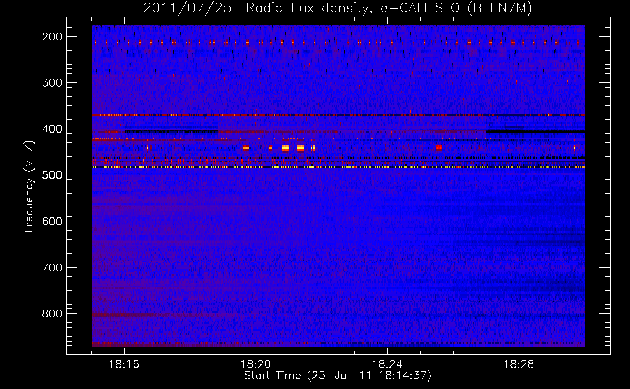
Task: Click the 18:28 time axis label
Action: pos(519,364)
